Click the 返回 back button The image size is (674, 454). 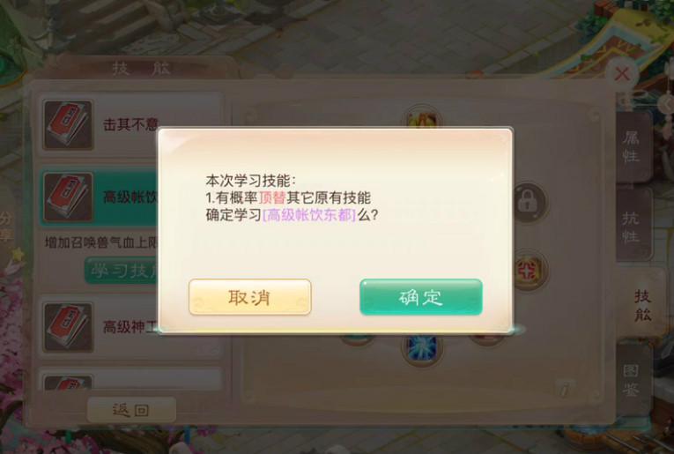coord(131,410)
